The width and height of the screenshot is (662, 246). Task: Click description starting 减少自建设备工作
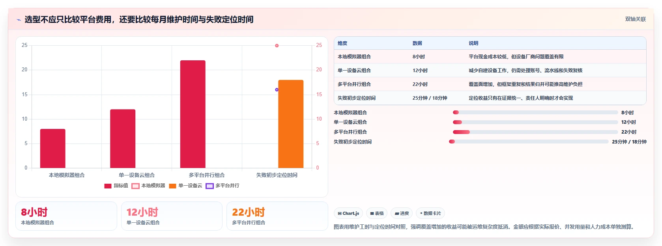tap(525, 71)
